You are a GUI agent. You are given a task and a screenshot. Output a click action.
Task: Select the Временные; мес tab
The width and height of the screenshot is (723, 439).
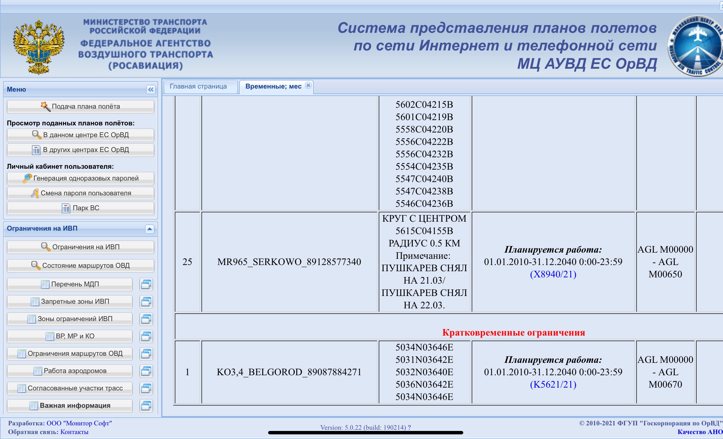click(x=273, y=86)
